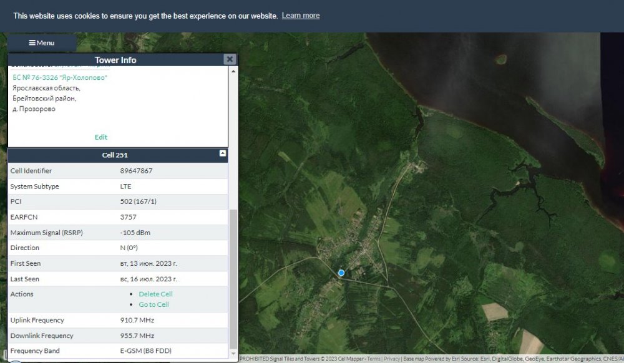
Task: Close the Tower Info panel
Action: 230,59
